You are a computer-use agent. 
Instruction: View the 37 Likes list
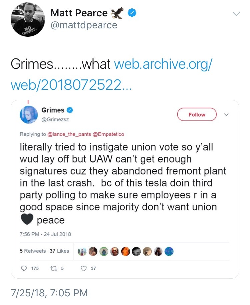pyautogui.click(x=59, y=251)
